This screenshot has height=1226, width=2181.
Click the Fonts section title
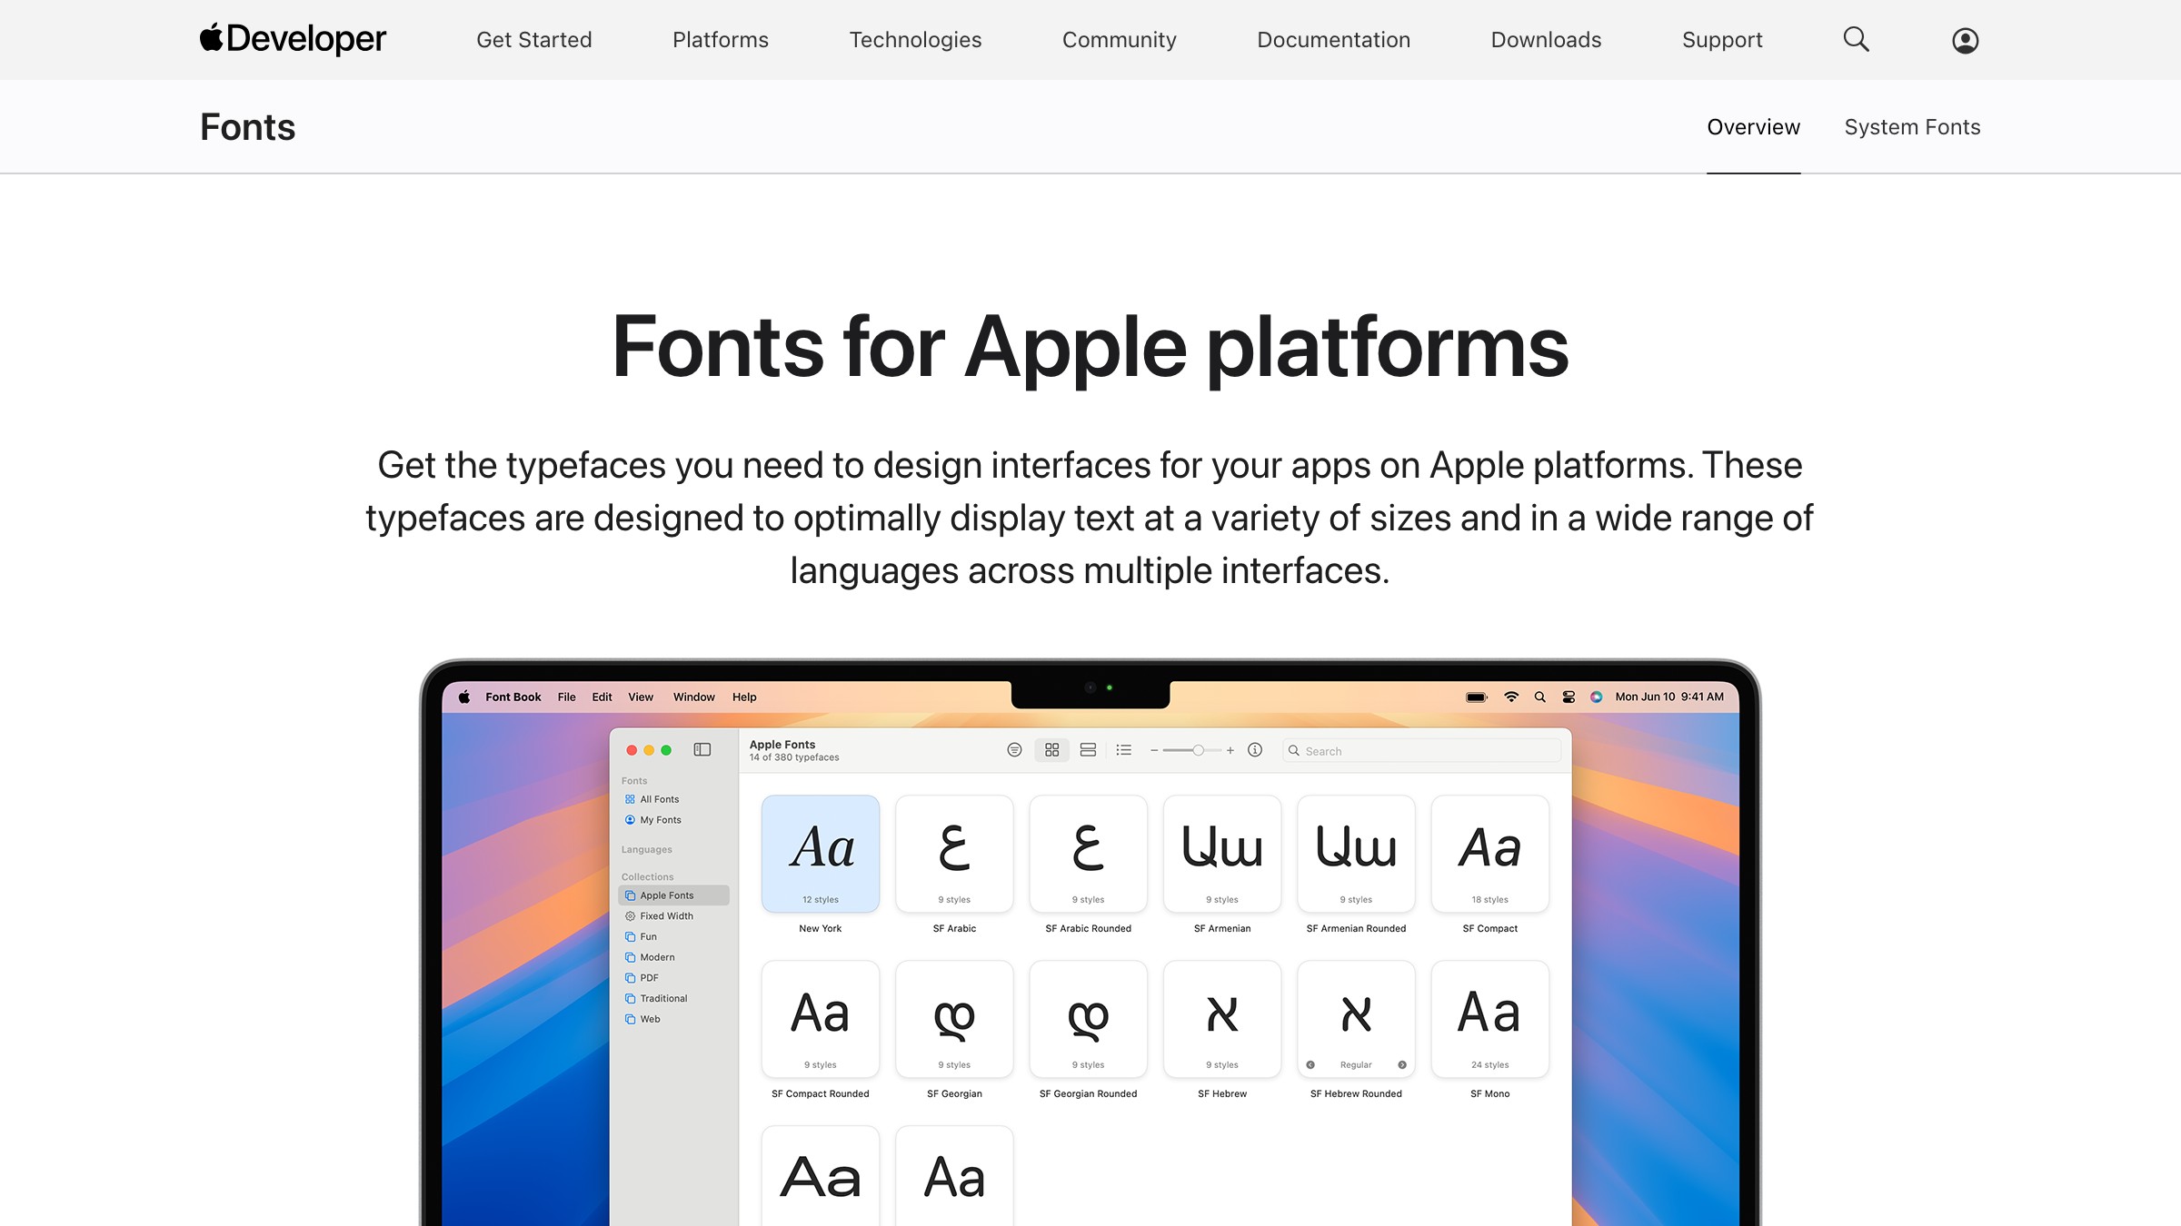(247, 127)
